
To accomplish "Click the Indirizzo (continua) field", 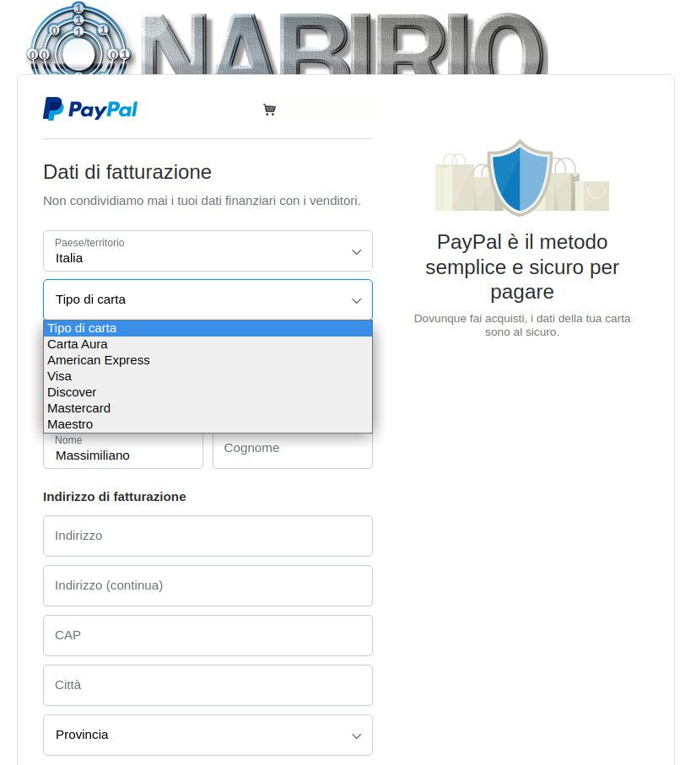I will point(208,585).
